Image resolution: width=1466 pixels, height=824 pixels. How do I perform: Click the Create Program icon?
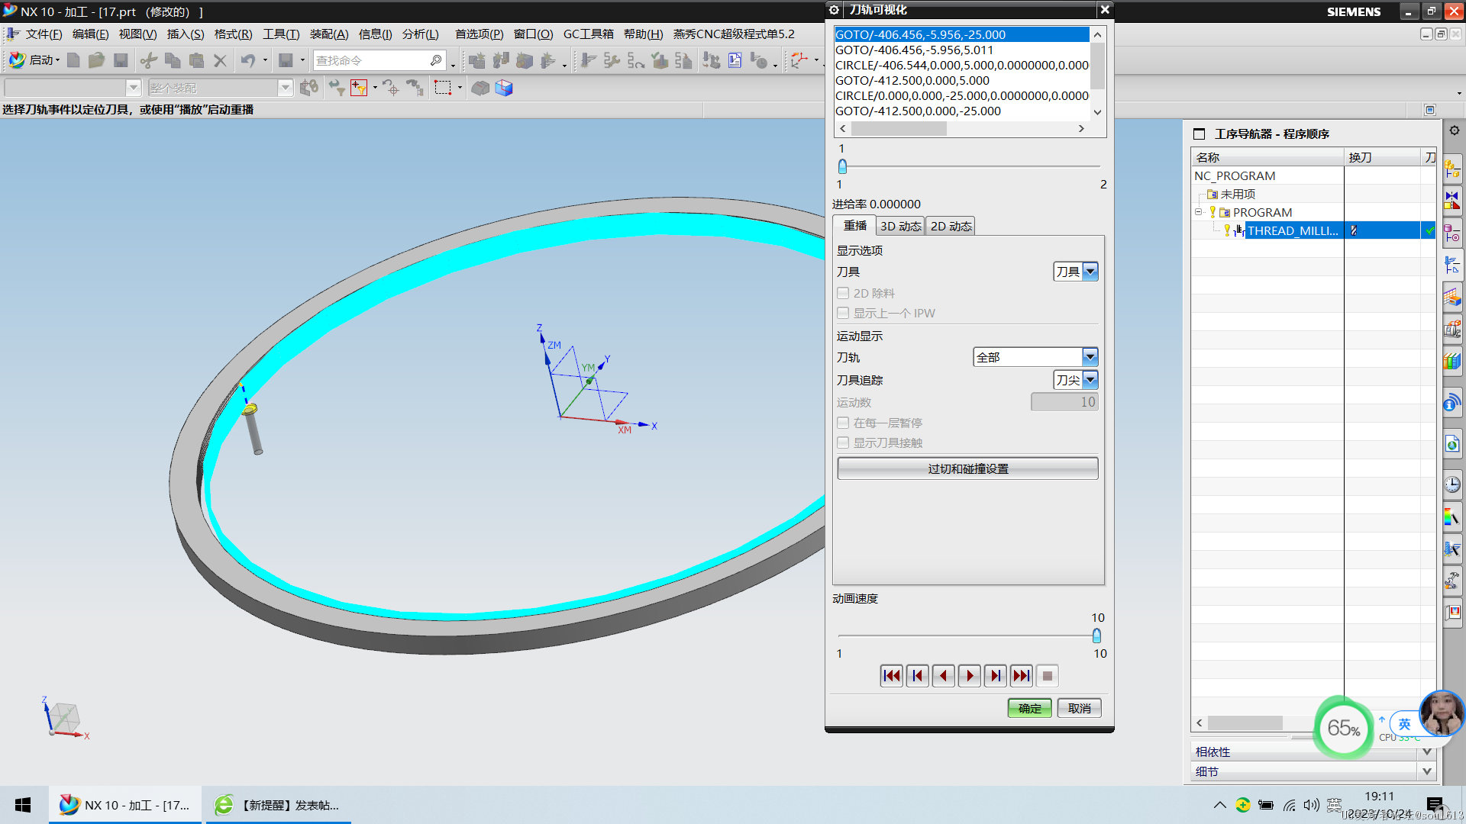pos(476,60)
